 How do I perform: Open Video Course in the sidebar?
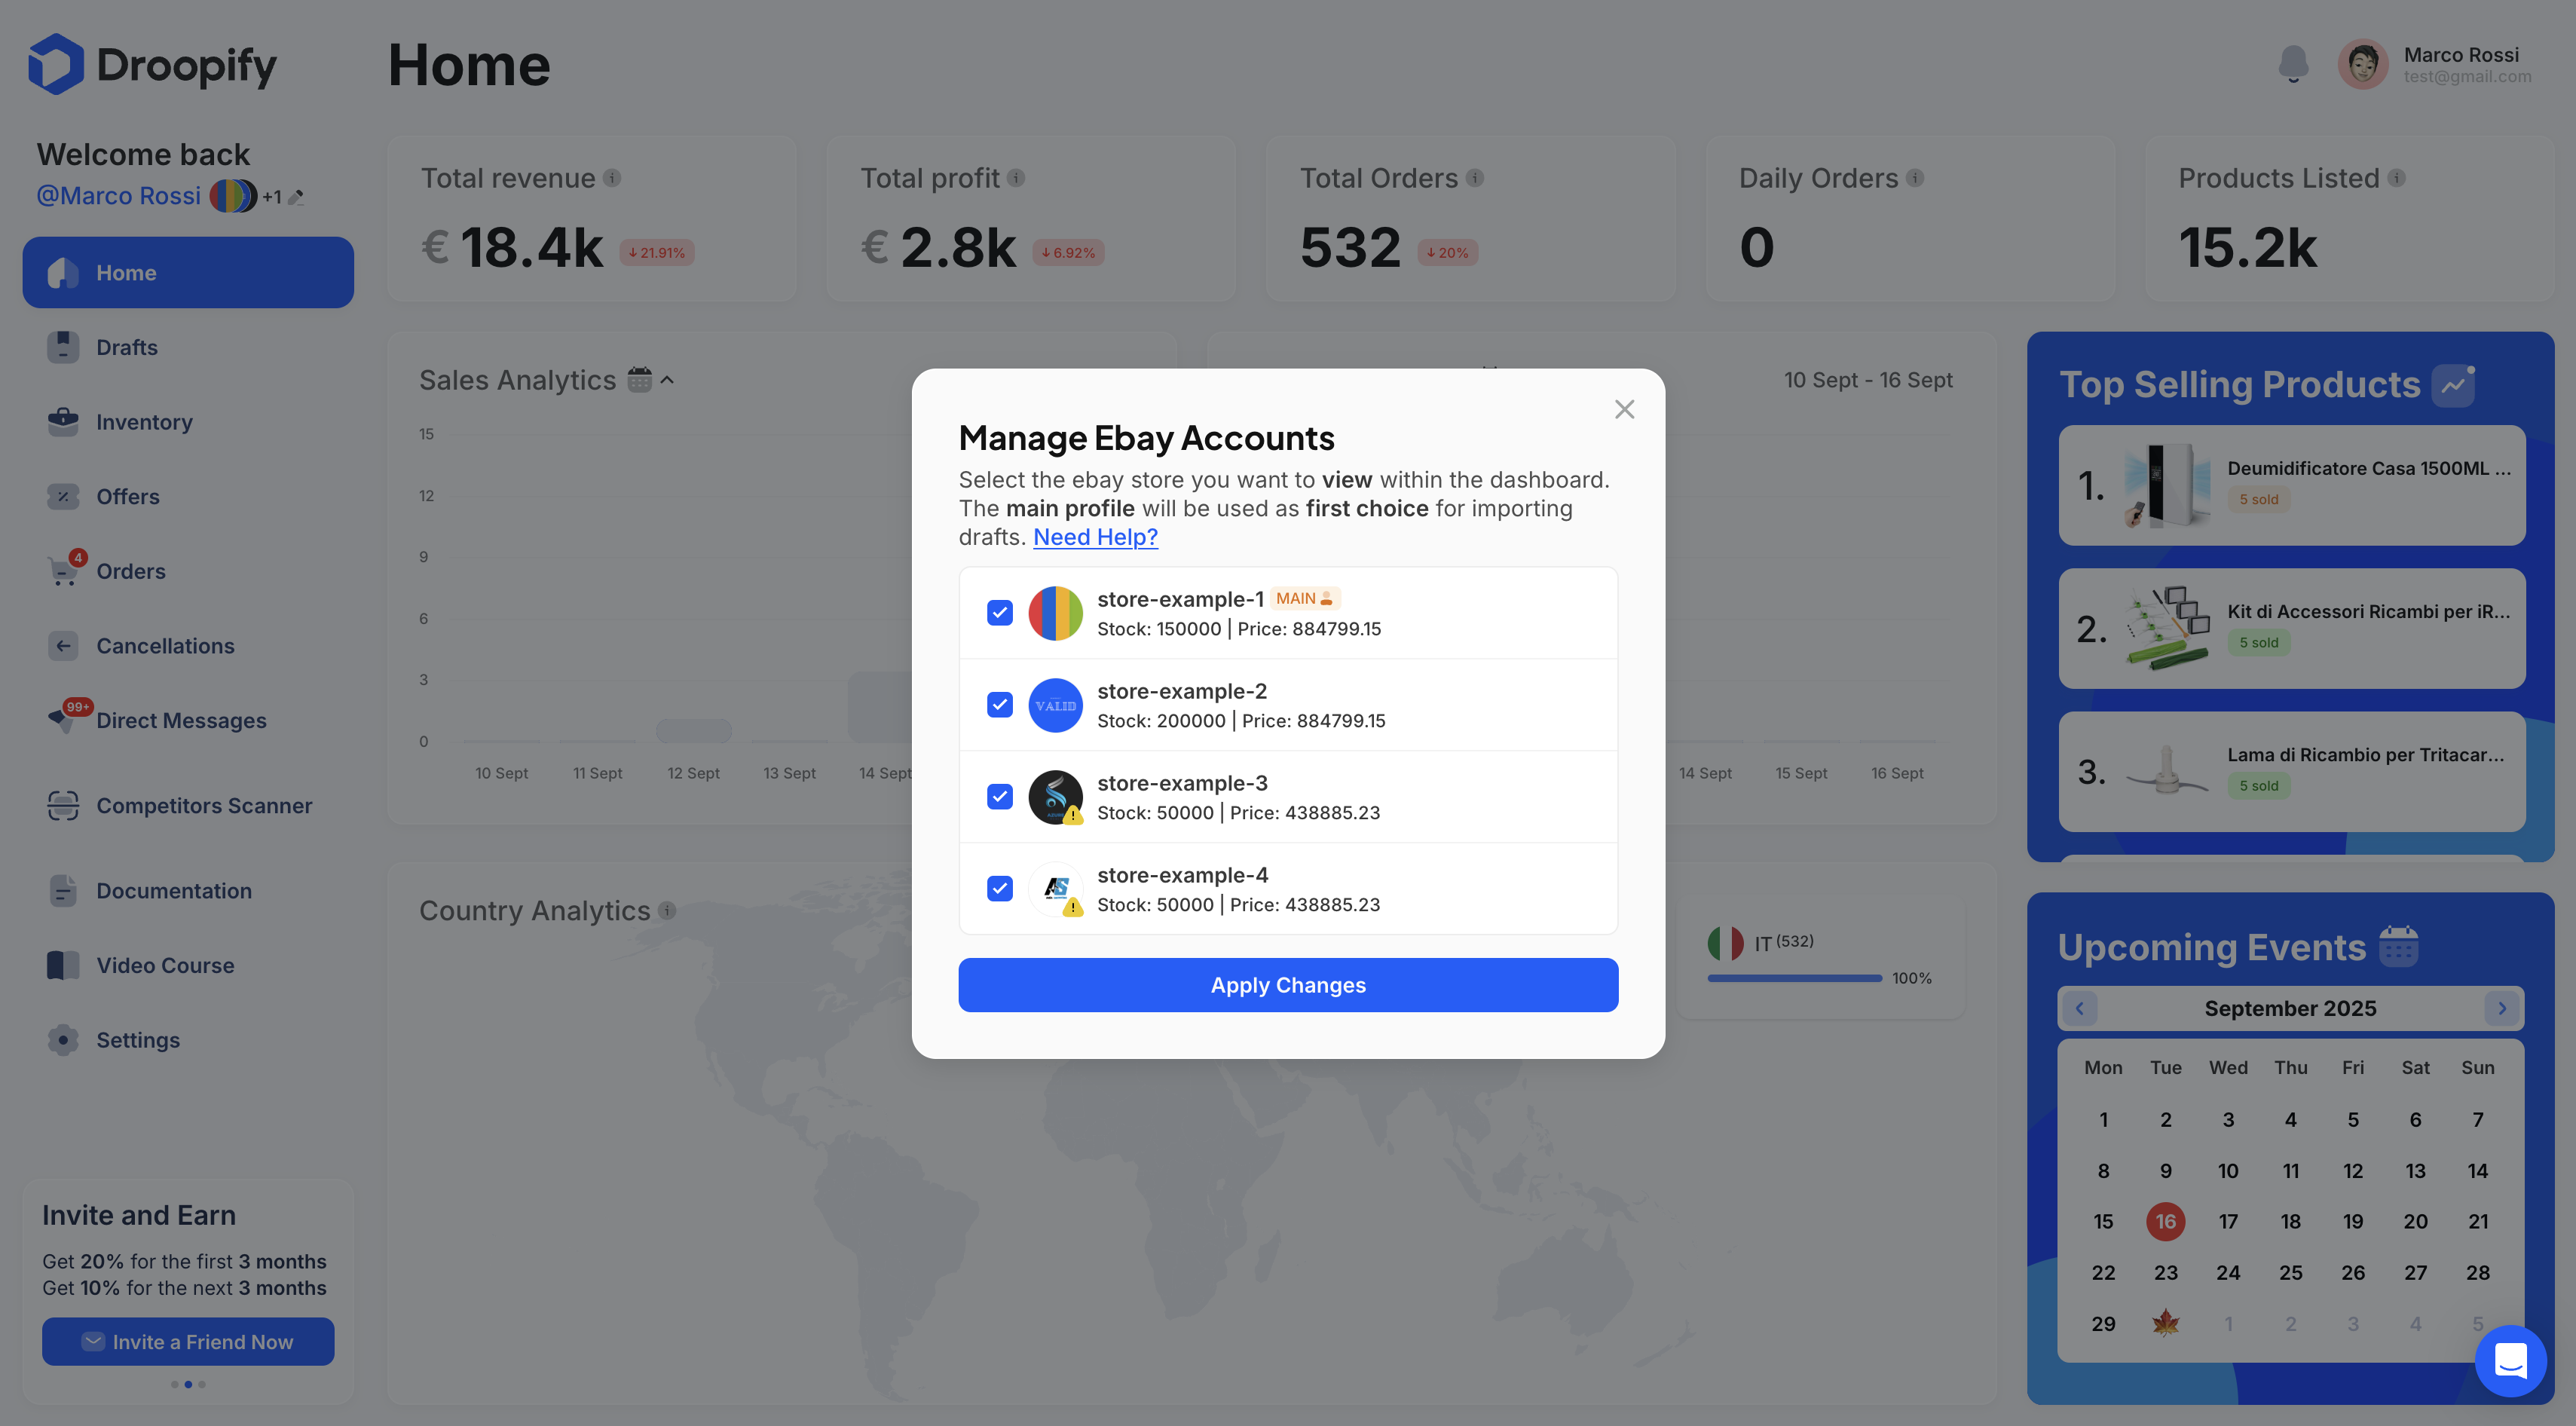[188, 965]
